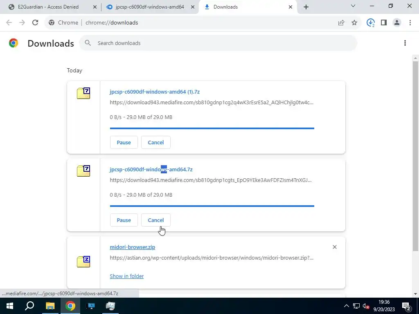Click the Downloads page title
419x314 pixels.
[51, 43]
